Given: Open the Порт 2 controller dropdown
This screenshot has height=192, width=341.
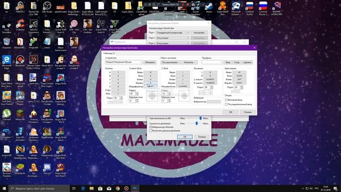Looking at the screenshot, I should [x=173, y=38].
